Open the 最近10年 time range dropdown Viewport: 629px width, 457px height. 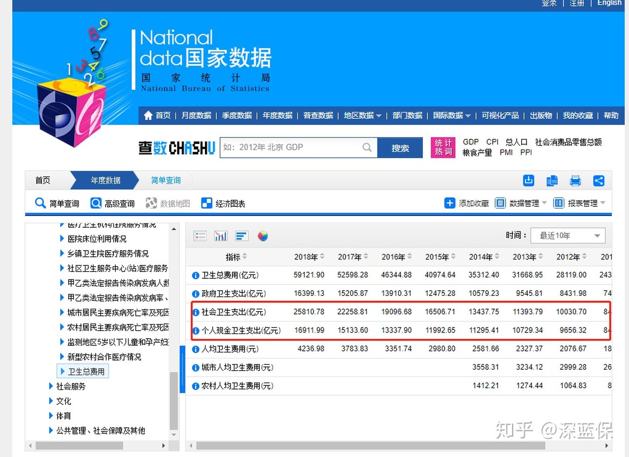coord(568,235)
